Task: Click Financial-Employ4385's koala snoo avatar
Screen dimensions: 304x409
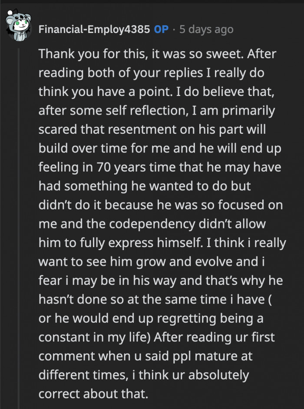Action: coord(20,24)
